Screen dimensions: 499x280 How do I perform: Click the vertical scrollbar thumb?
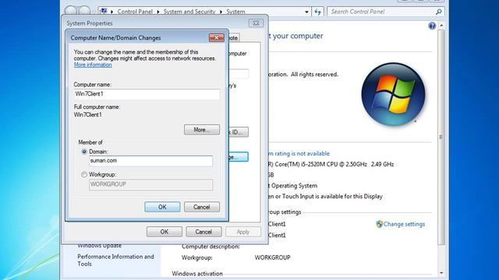click(441, 137)
